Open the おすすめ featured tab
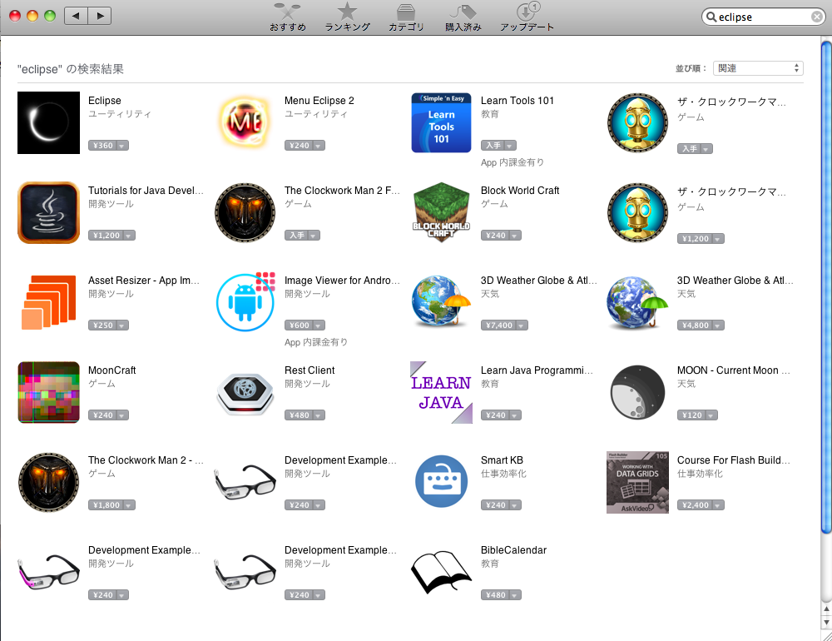 (288, 17)
